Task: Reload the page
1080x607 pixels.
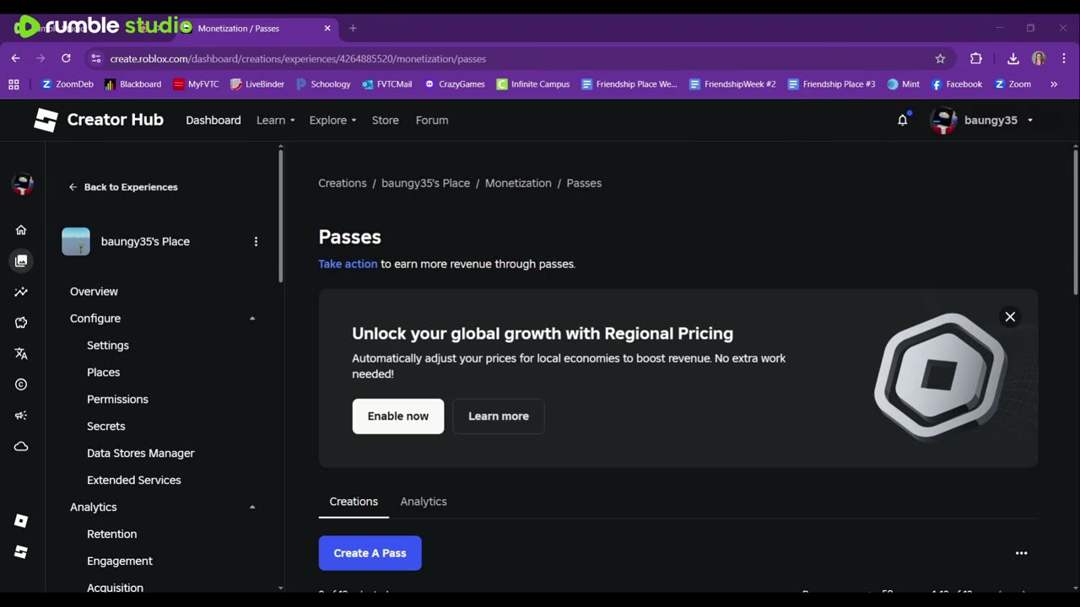Action: click(x=66, y=58)
